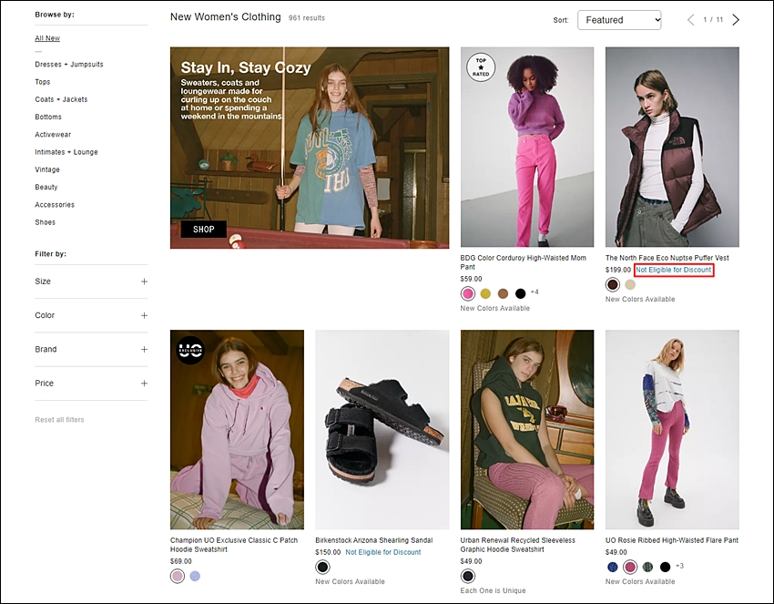Click the New Women's Clothing heading
Screen dimensions: 774x604
226,16
